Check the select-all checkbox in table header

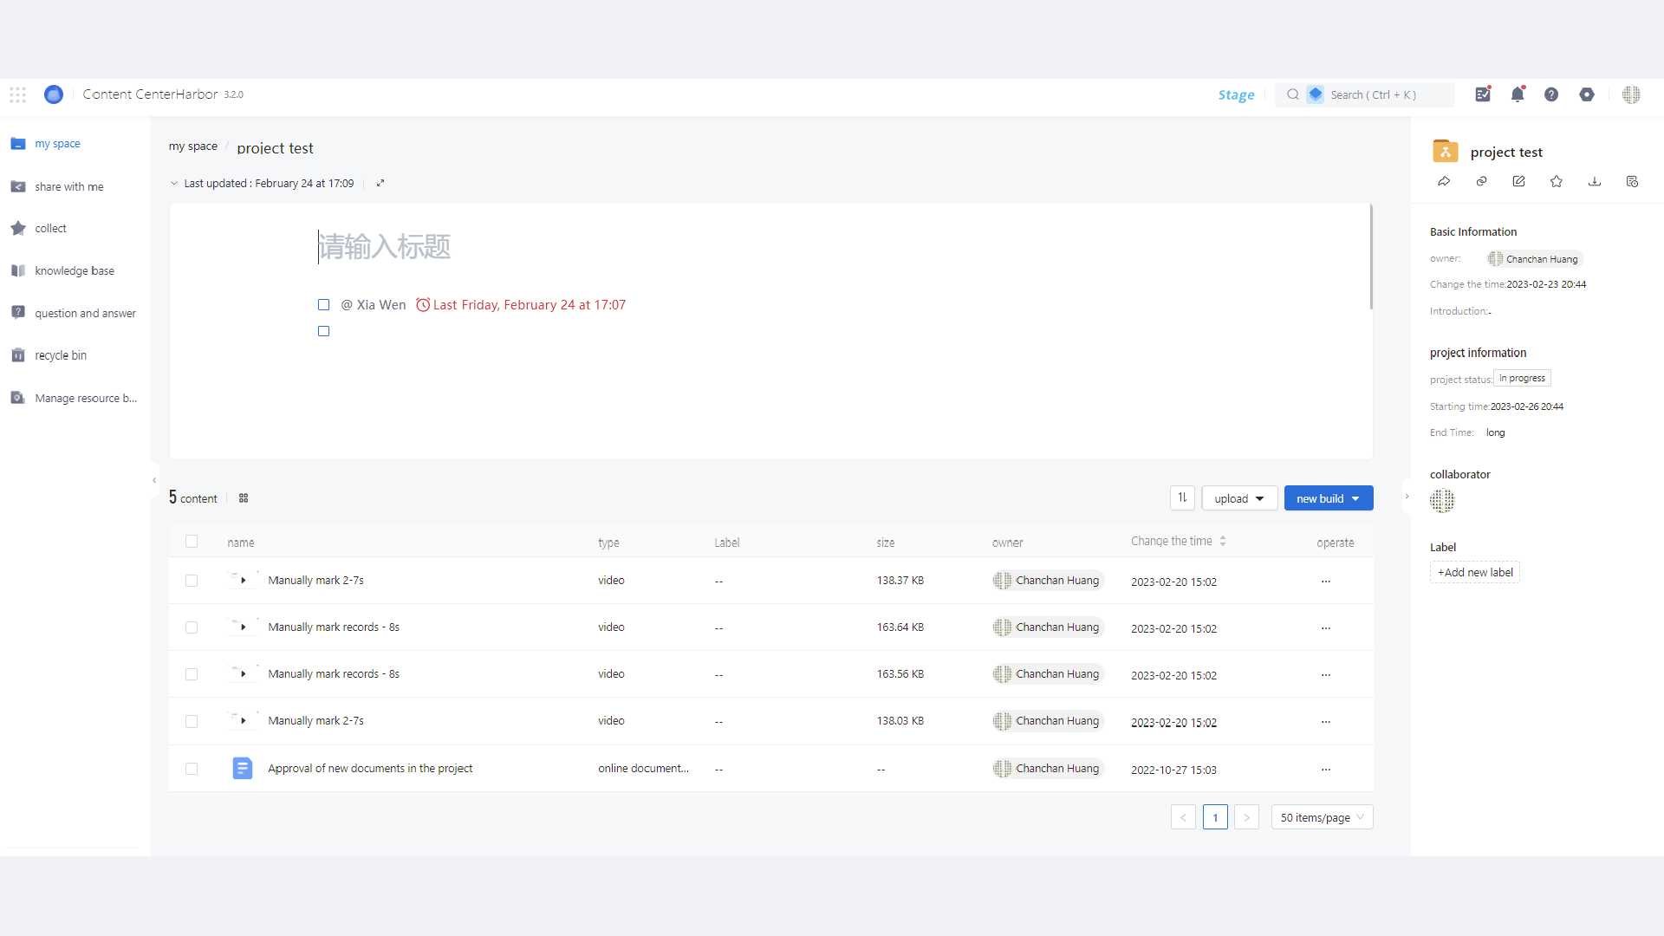pos(192,542)
